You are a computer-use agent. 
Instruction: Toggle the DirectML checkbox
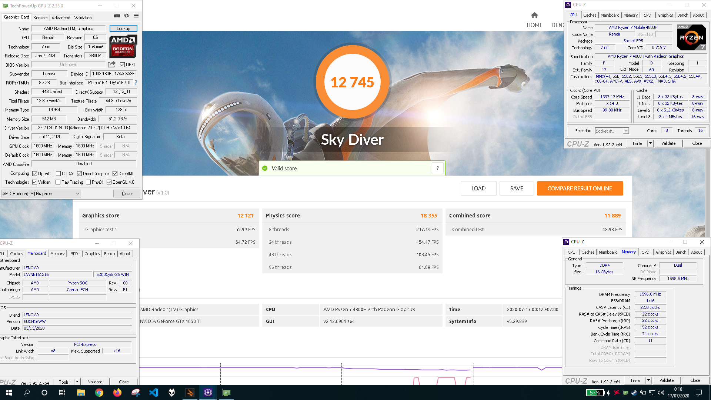(x=115, y=173)
